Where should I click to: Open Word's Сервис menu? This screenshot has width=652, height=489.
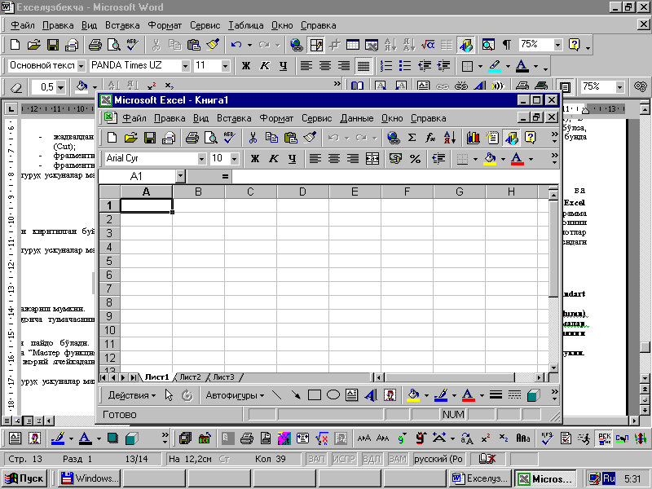(x=205, y=25)
